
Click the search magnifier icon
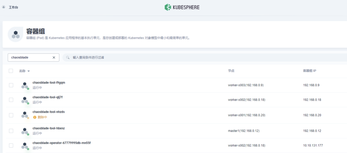68,58
